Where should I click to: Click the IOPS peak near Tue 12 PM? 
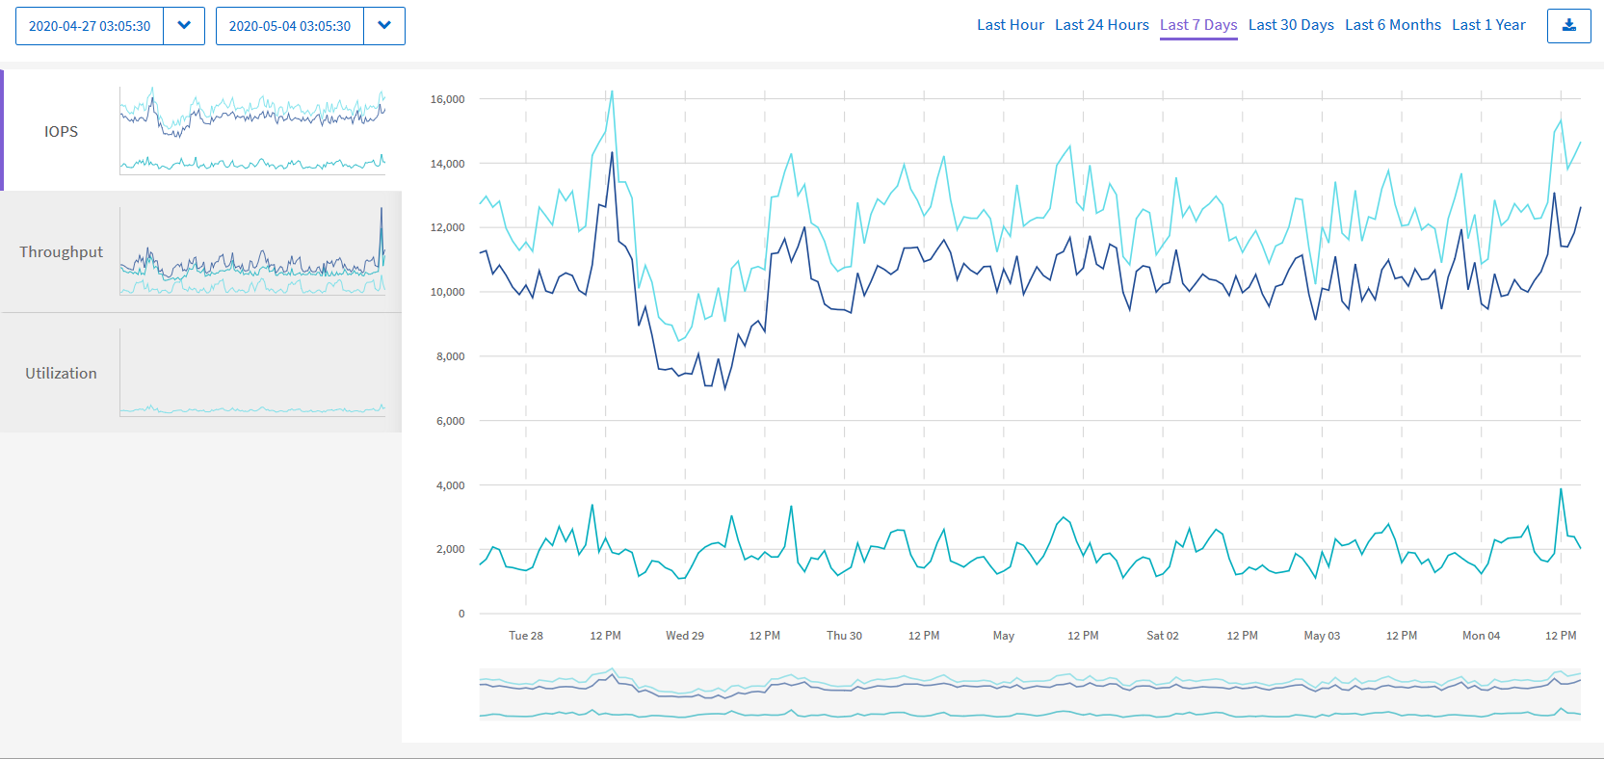[x=612, y=92]
